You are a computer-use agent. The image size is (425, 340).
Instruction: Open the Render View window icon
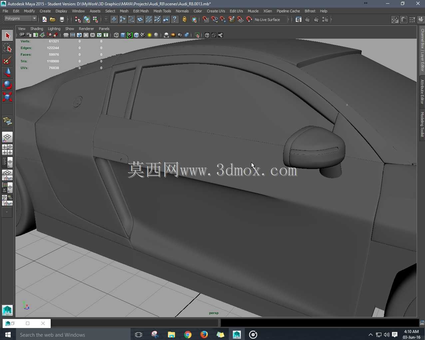click(x=298, y=20)
